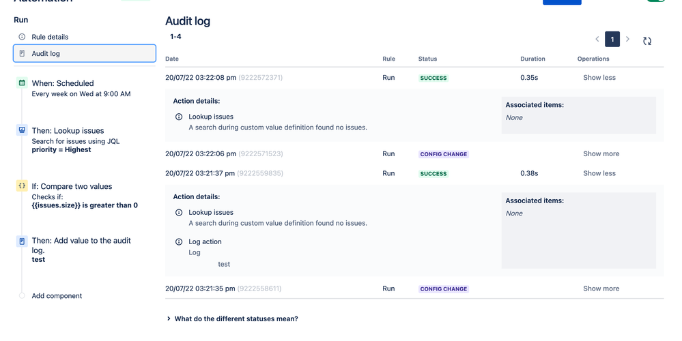Open If: Compare two values component
The height and width of the screenshot is (341, 682).
(85, 196)
